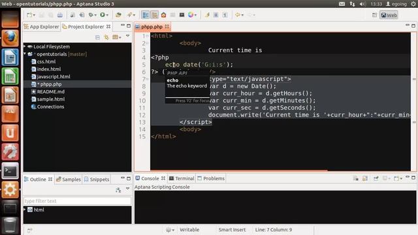Open the Project Explorer view menu triangle
Screen dimensions: 418x235
click(x=128, y=36)
